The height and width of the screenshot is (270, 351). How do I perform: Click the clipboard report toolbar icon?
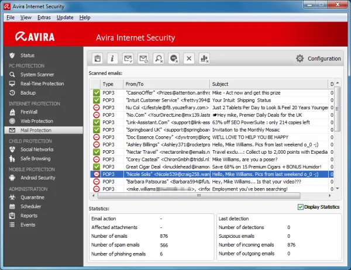click(x=97, y=58)
